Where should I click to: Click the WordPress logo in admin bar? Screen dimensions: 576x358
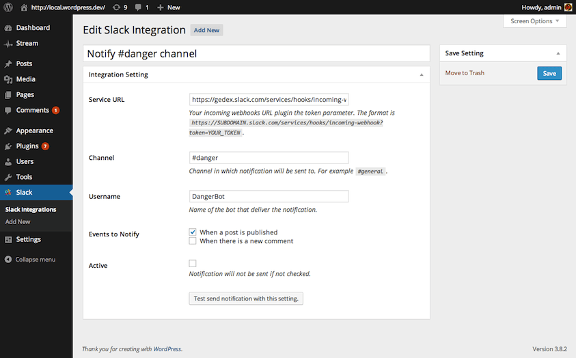(8, 7)
